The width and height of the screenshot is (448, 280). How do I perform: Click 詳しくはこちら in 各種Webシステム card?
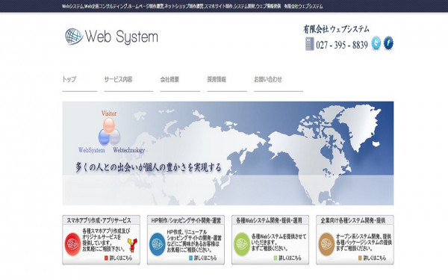[287, 258]
